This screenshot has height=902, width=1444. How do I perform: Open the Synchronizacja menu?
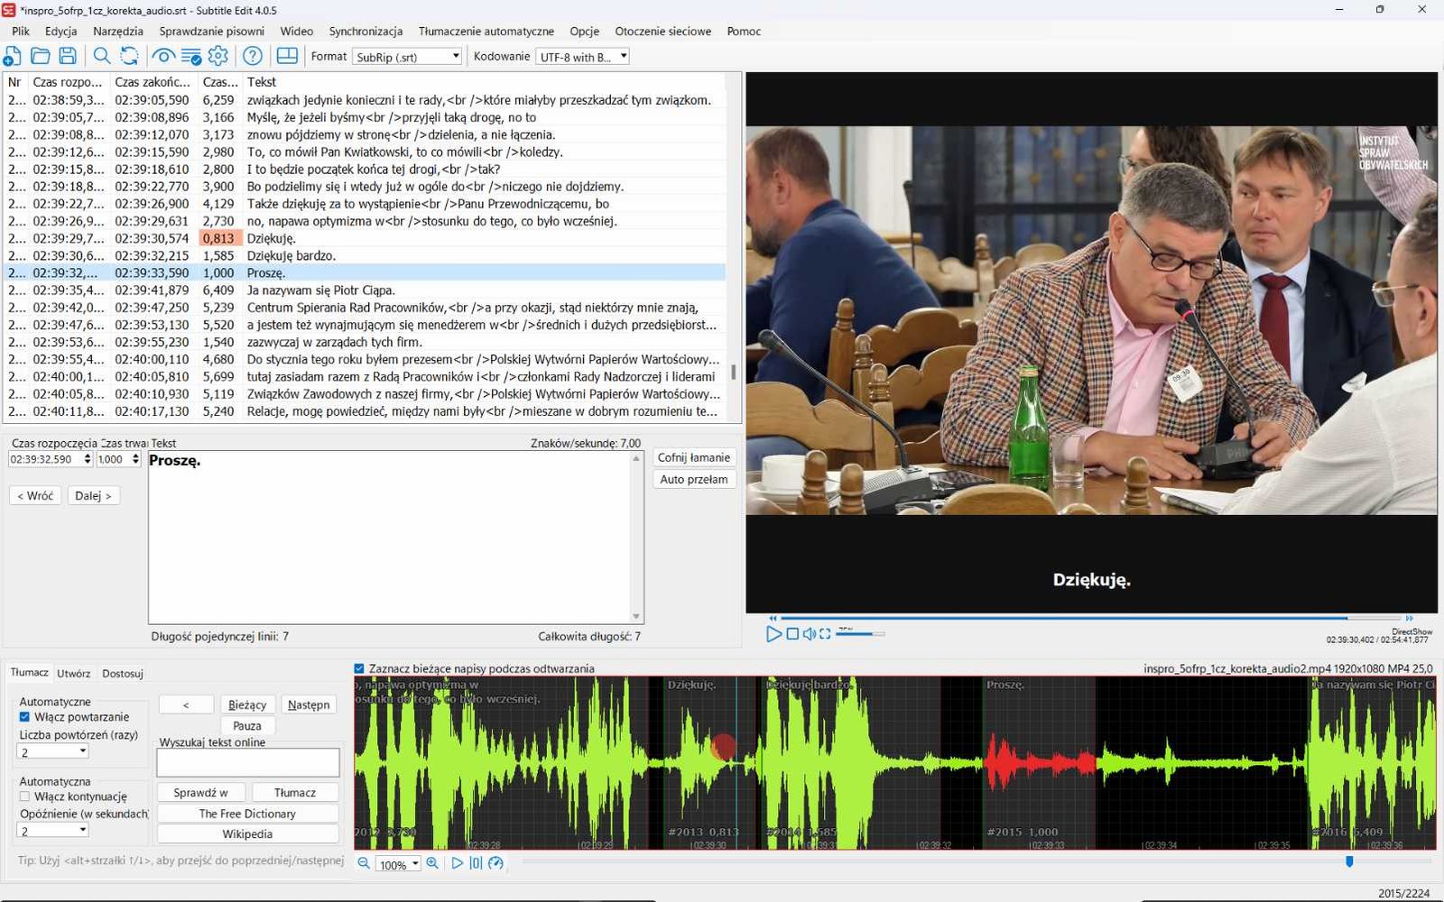[x=366, y=31]
